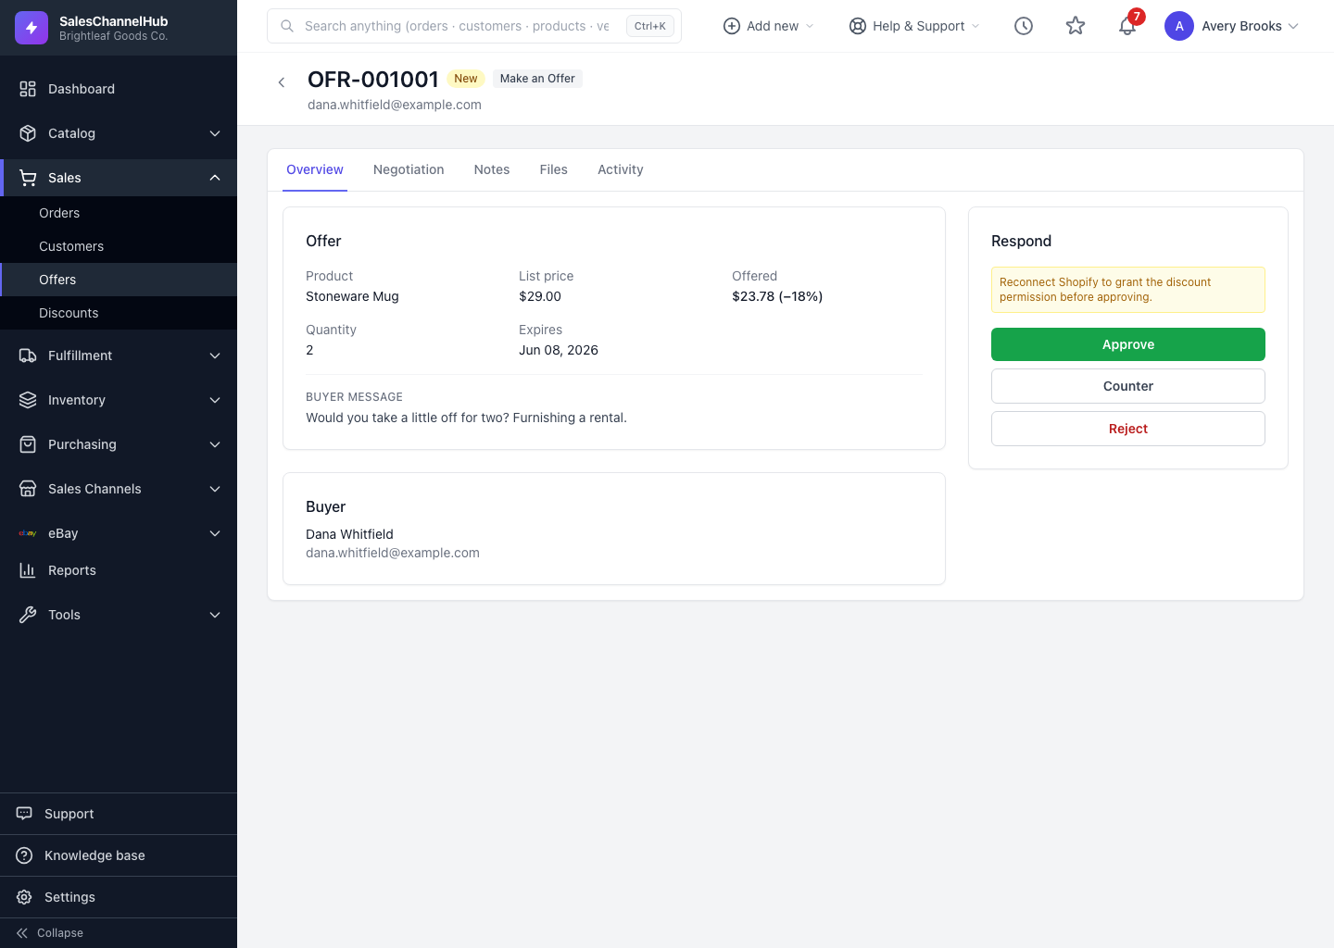The image size is (1334, 948).
Task: Click the Add new plus icon
Action: 732,26
